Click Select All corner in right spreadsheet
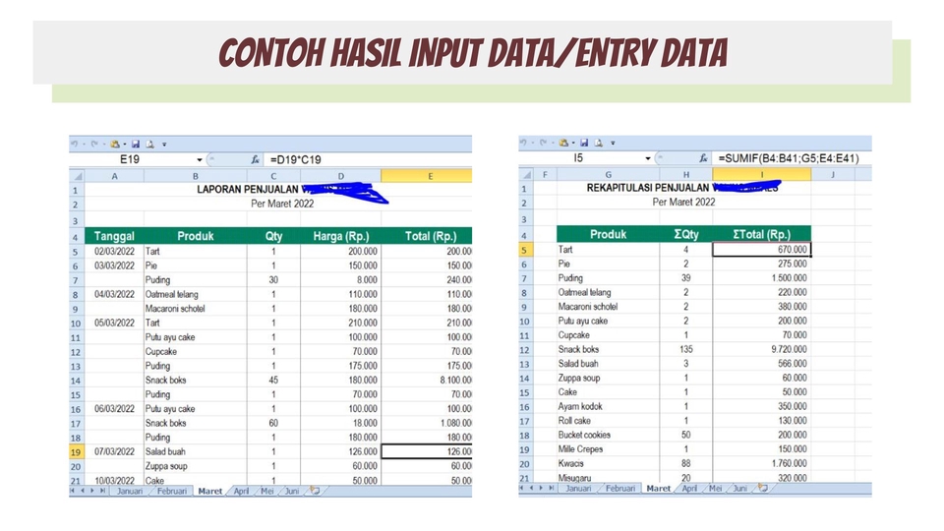Screen dimensions: 944x531 [525, 175]
